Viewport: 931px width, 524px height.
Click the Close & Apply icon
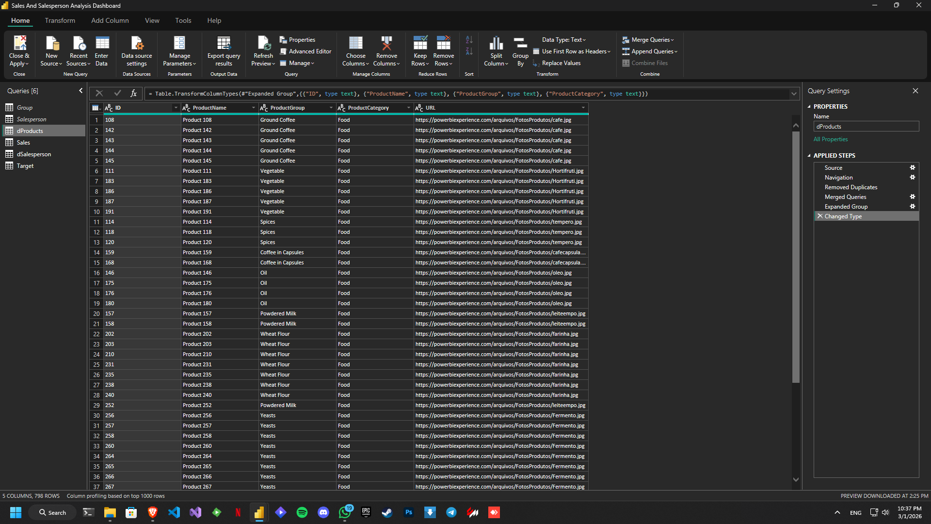tap(19, 43)
